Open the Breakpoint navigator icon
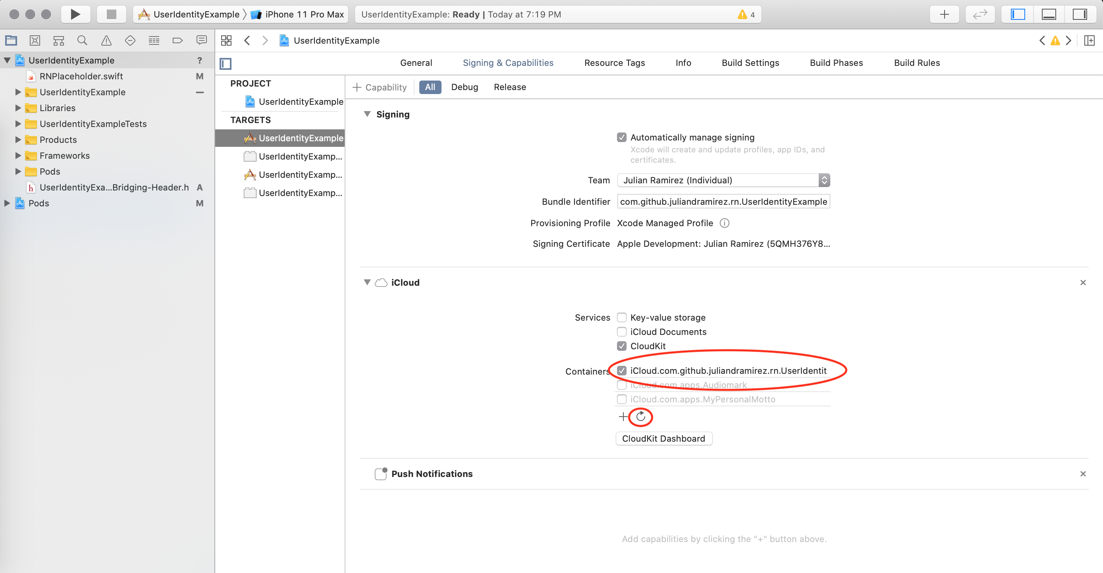This screenshot has width=1103, height=573. coord(177,40)
